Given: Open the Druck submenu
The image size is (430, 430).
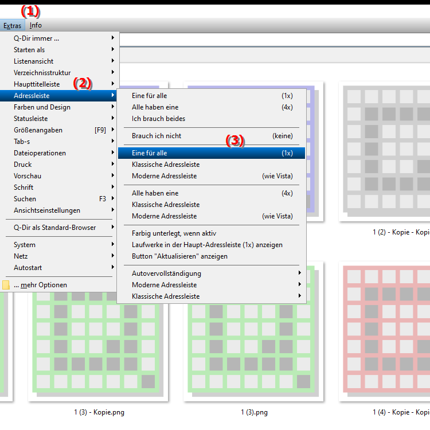Looking at the screenshot, I should click(x=59, y=165).
